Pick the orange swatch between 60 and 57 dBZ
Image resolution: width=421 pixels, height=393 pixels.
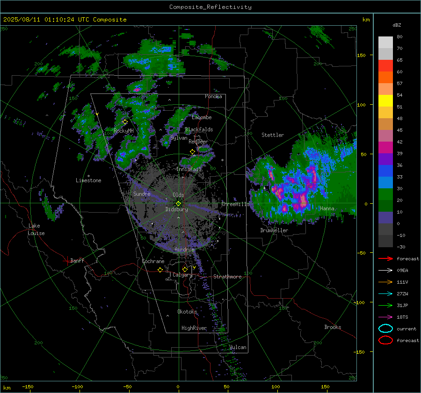point(385,78)
